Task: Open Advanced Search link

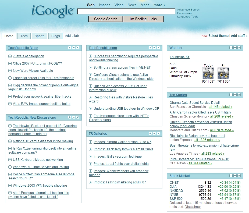Action: coord(188,9)
